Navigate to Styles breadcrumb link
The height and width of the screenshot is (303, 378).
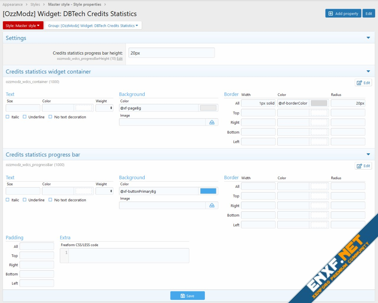click(35, 4)
